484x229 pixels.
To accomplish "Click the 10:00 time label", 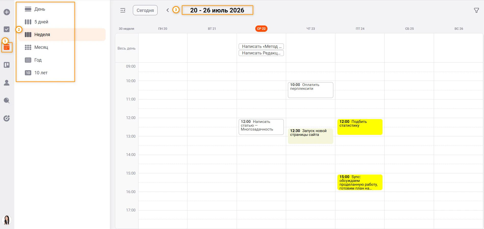I will tap(131, 81).
